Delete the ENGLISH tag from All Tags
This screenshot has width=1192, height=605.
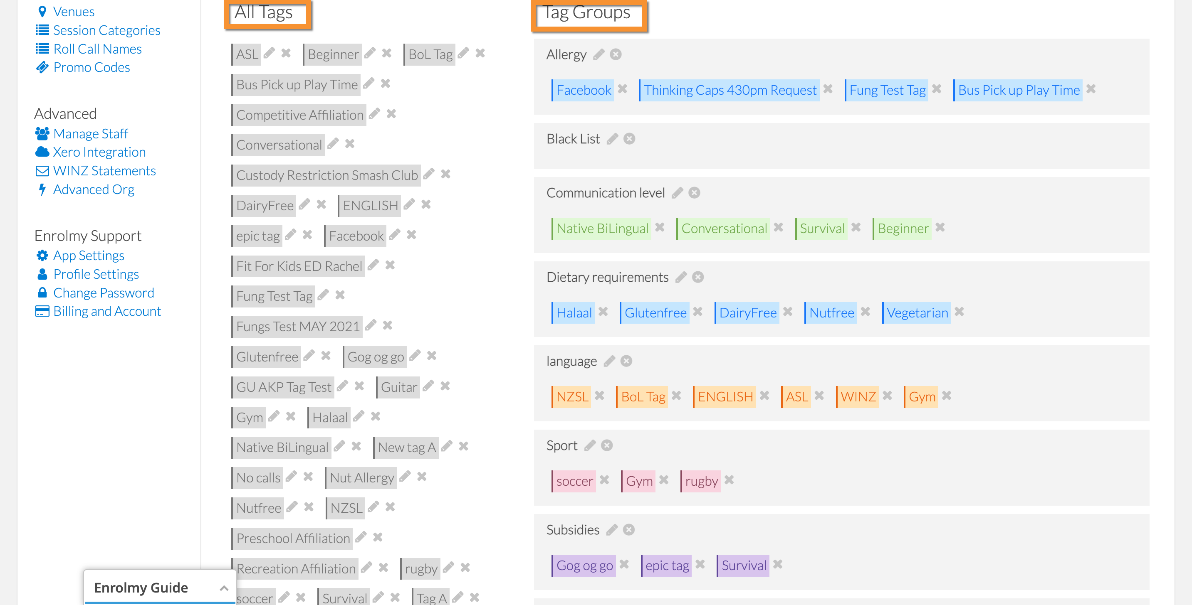426,204
